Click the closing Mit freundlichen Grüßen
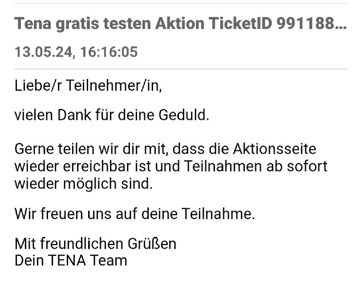356x285 pixels. (x=96, y=244)
